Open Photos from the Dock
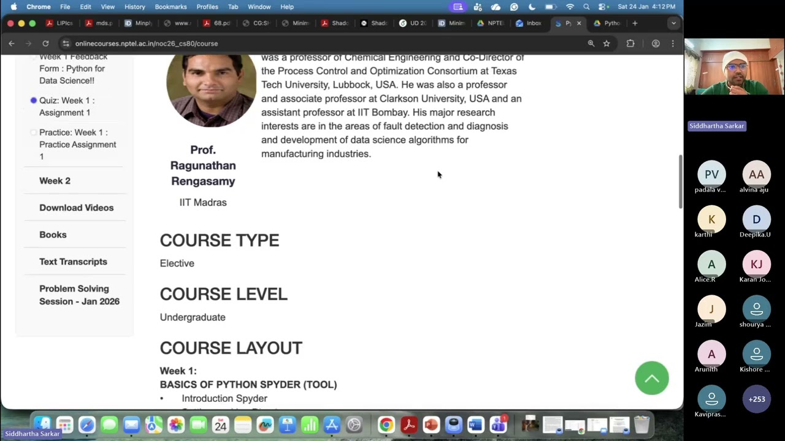The image size is (785, 441). [176, 424]
